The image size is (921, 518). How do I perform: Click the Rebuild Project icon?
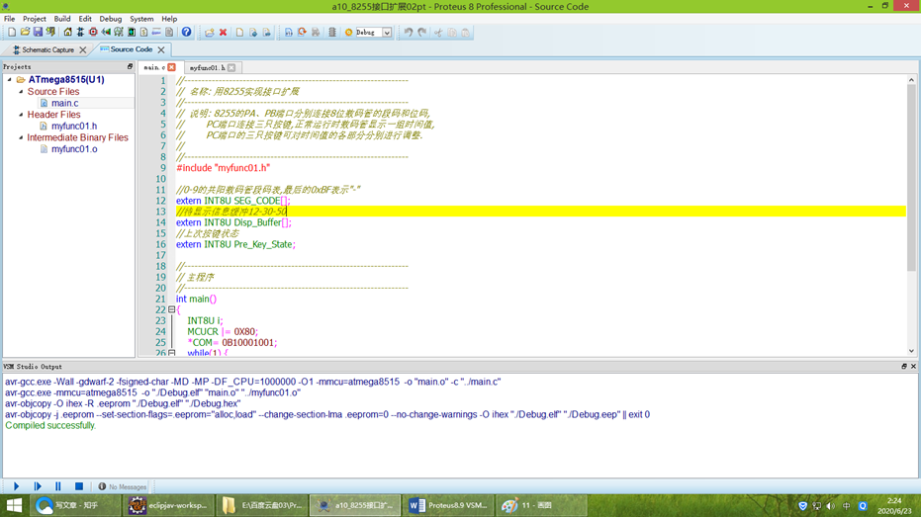302,33
